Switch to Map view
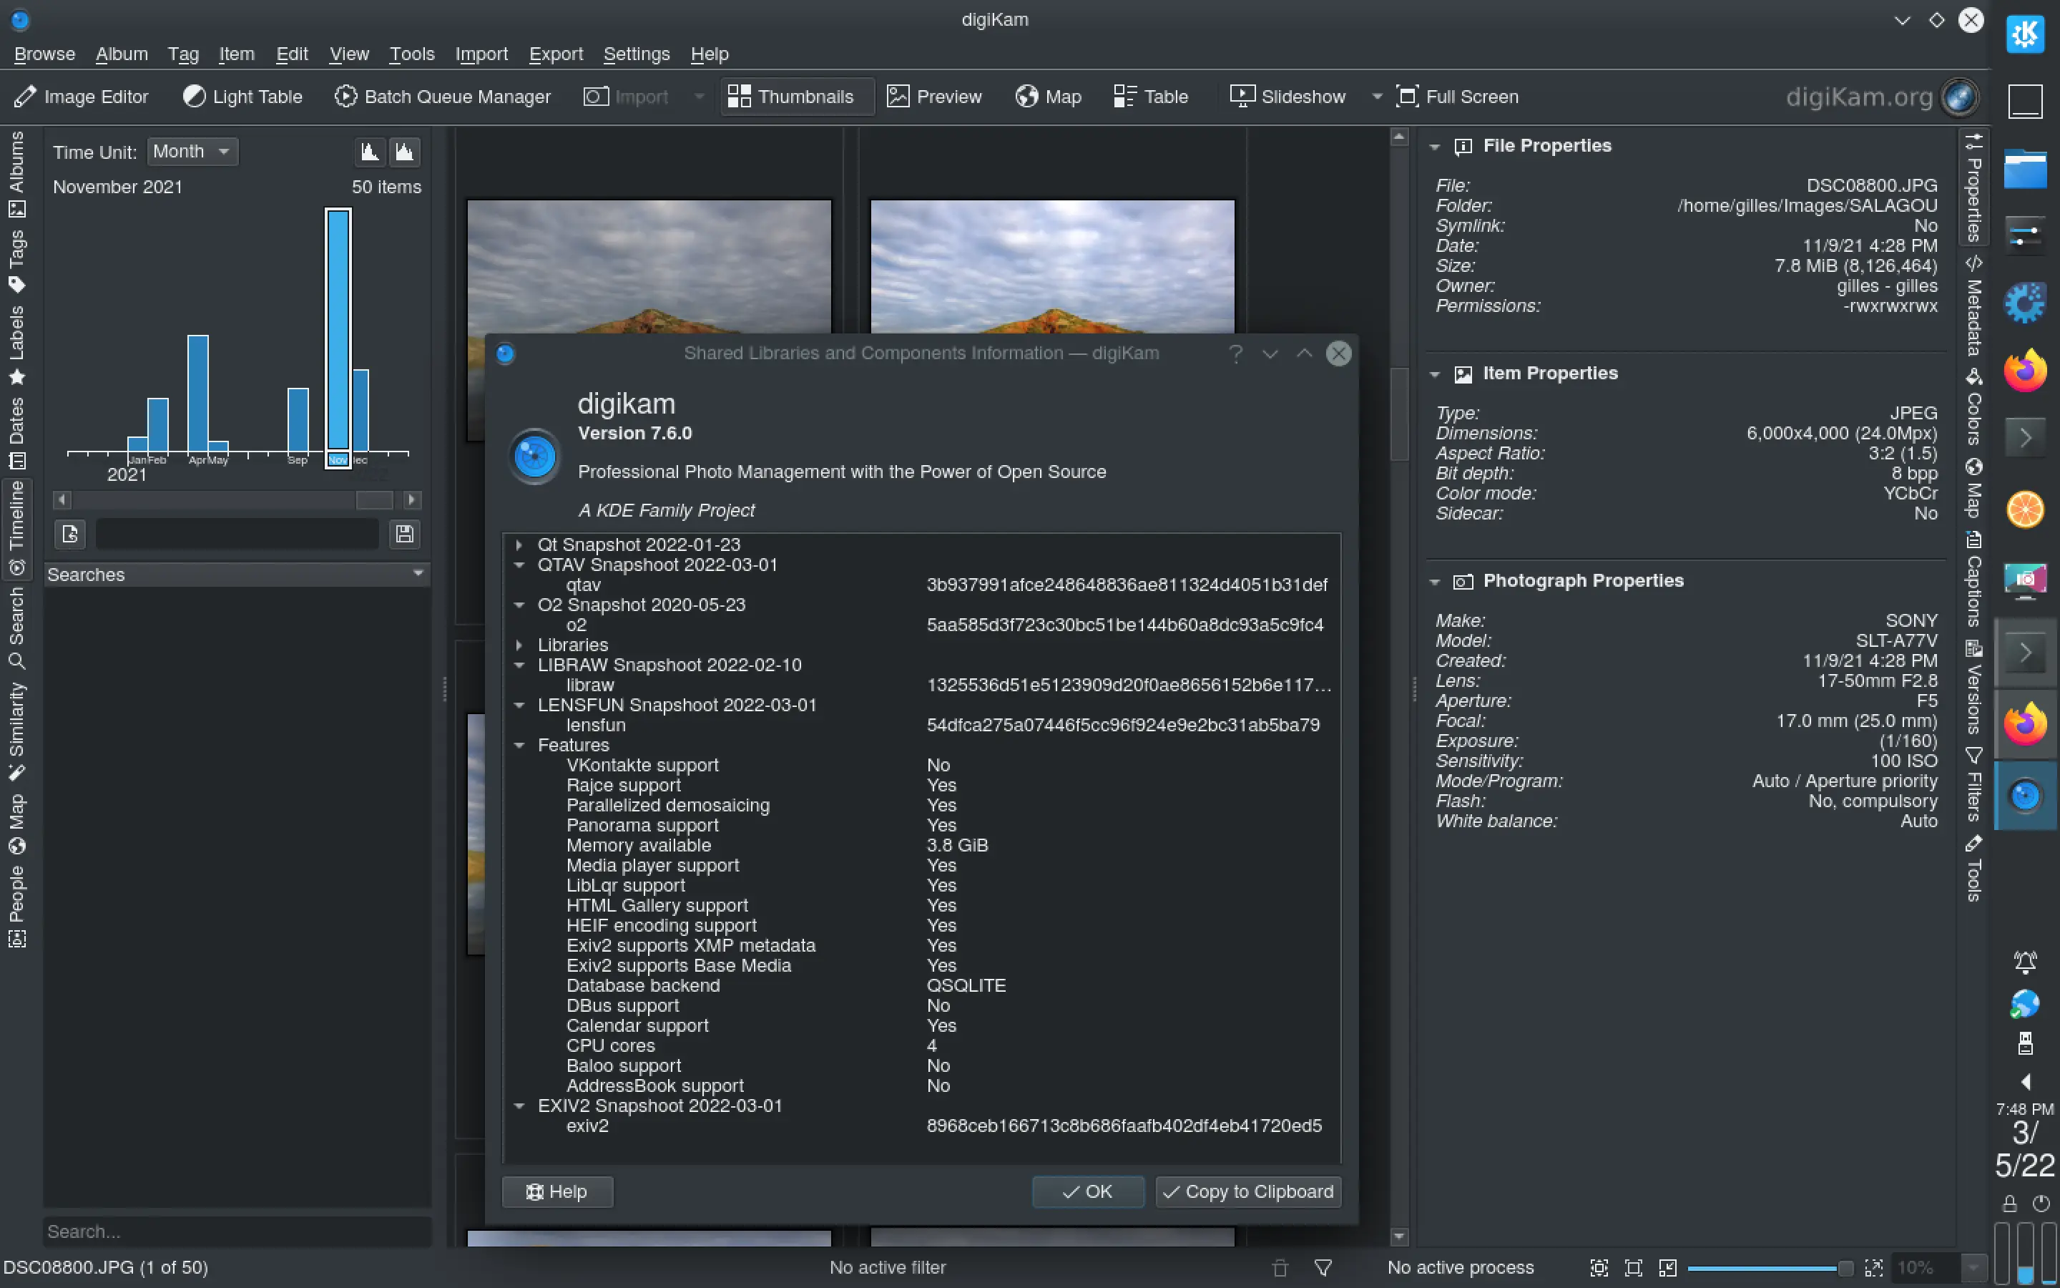The height and width of the screenshot is (1288, 2060). (1048, 97)
